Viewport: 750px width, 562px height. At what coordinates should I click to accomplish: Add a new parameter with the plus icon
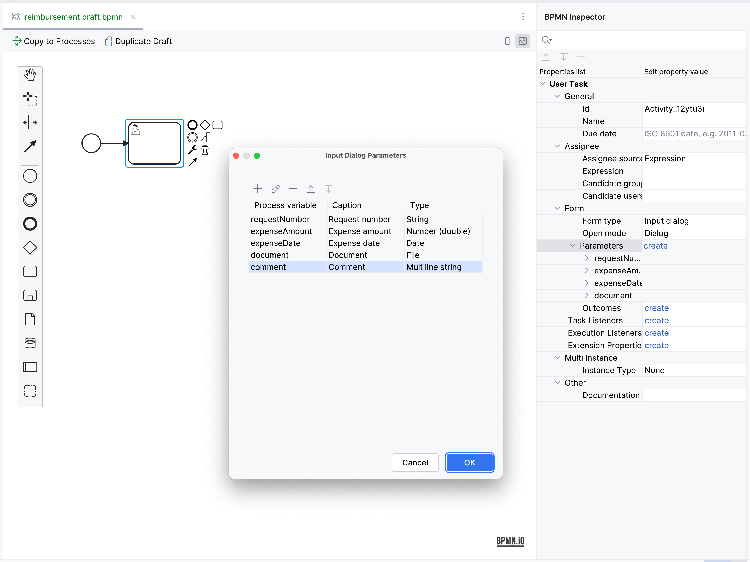tap(258, 189)
